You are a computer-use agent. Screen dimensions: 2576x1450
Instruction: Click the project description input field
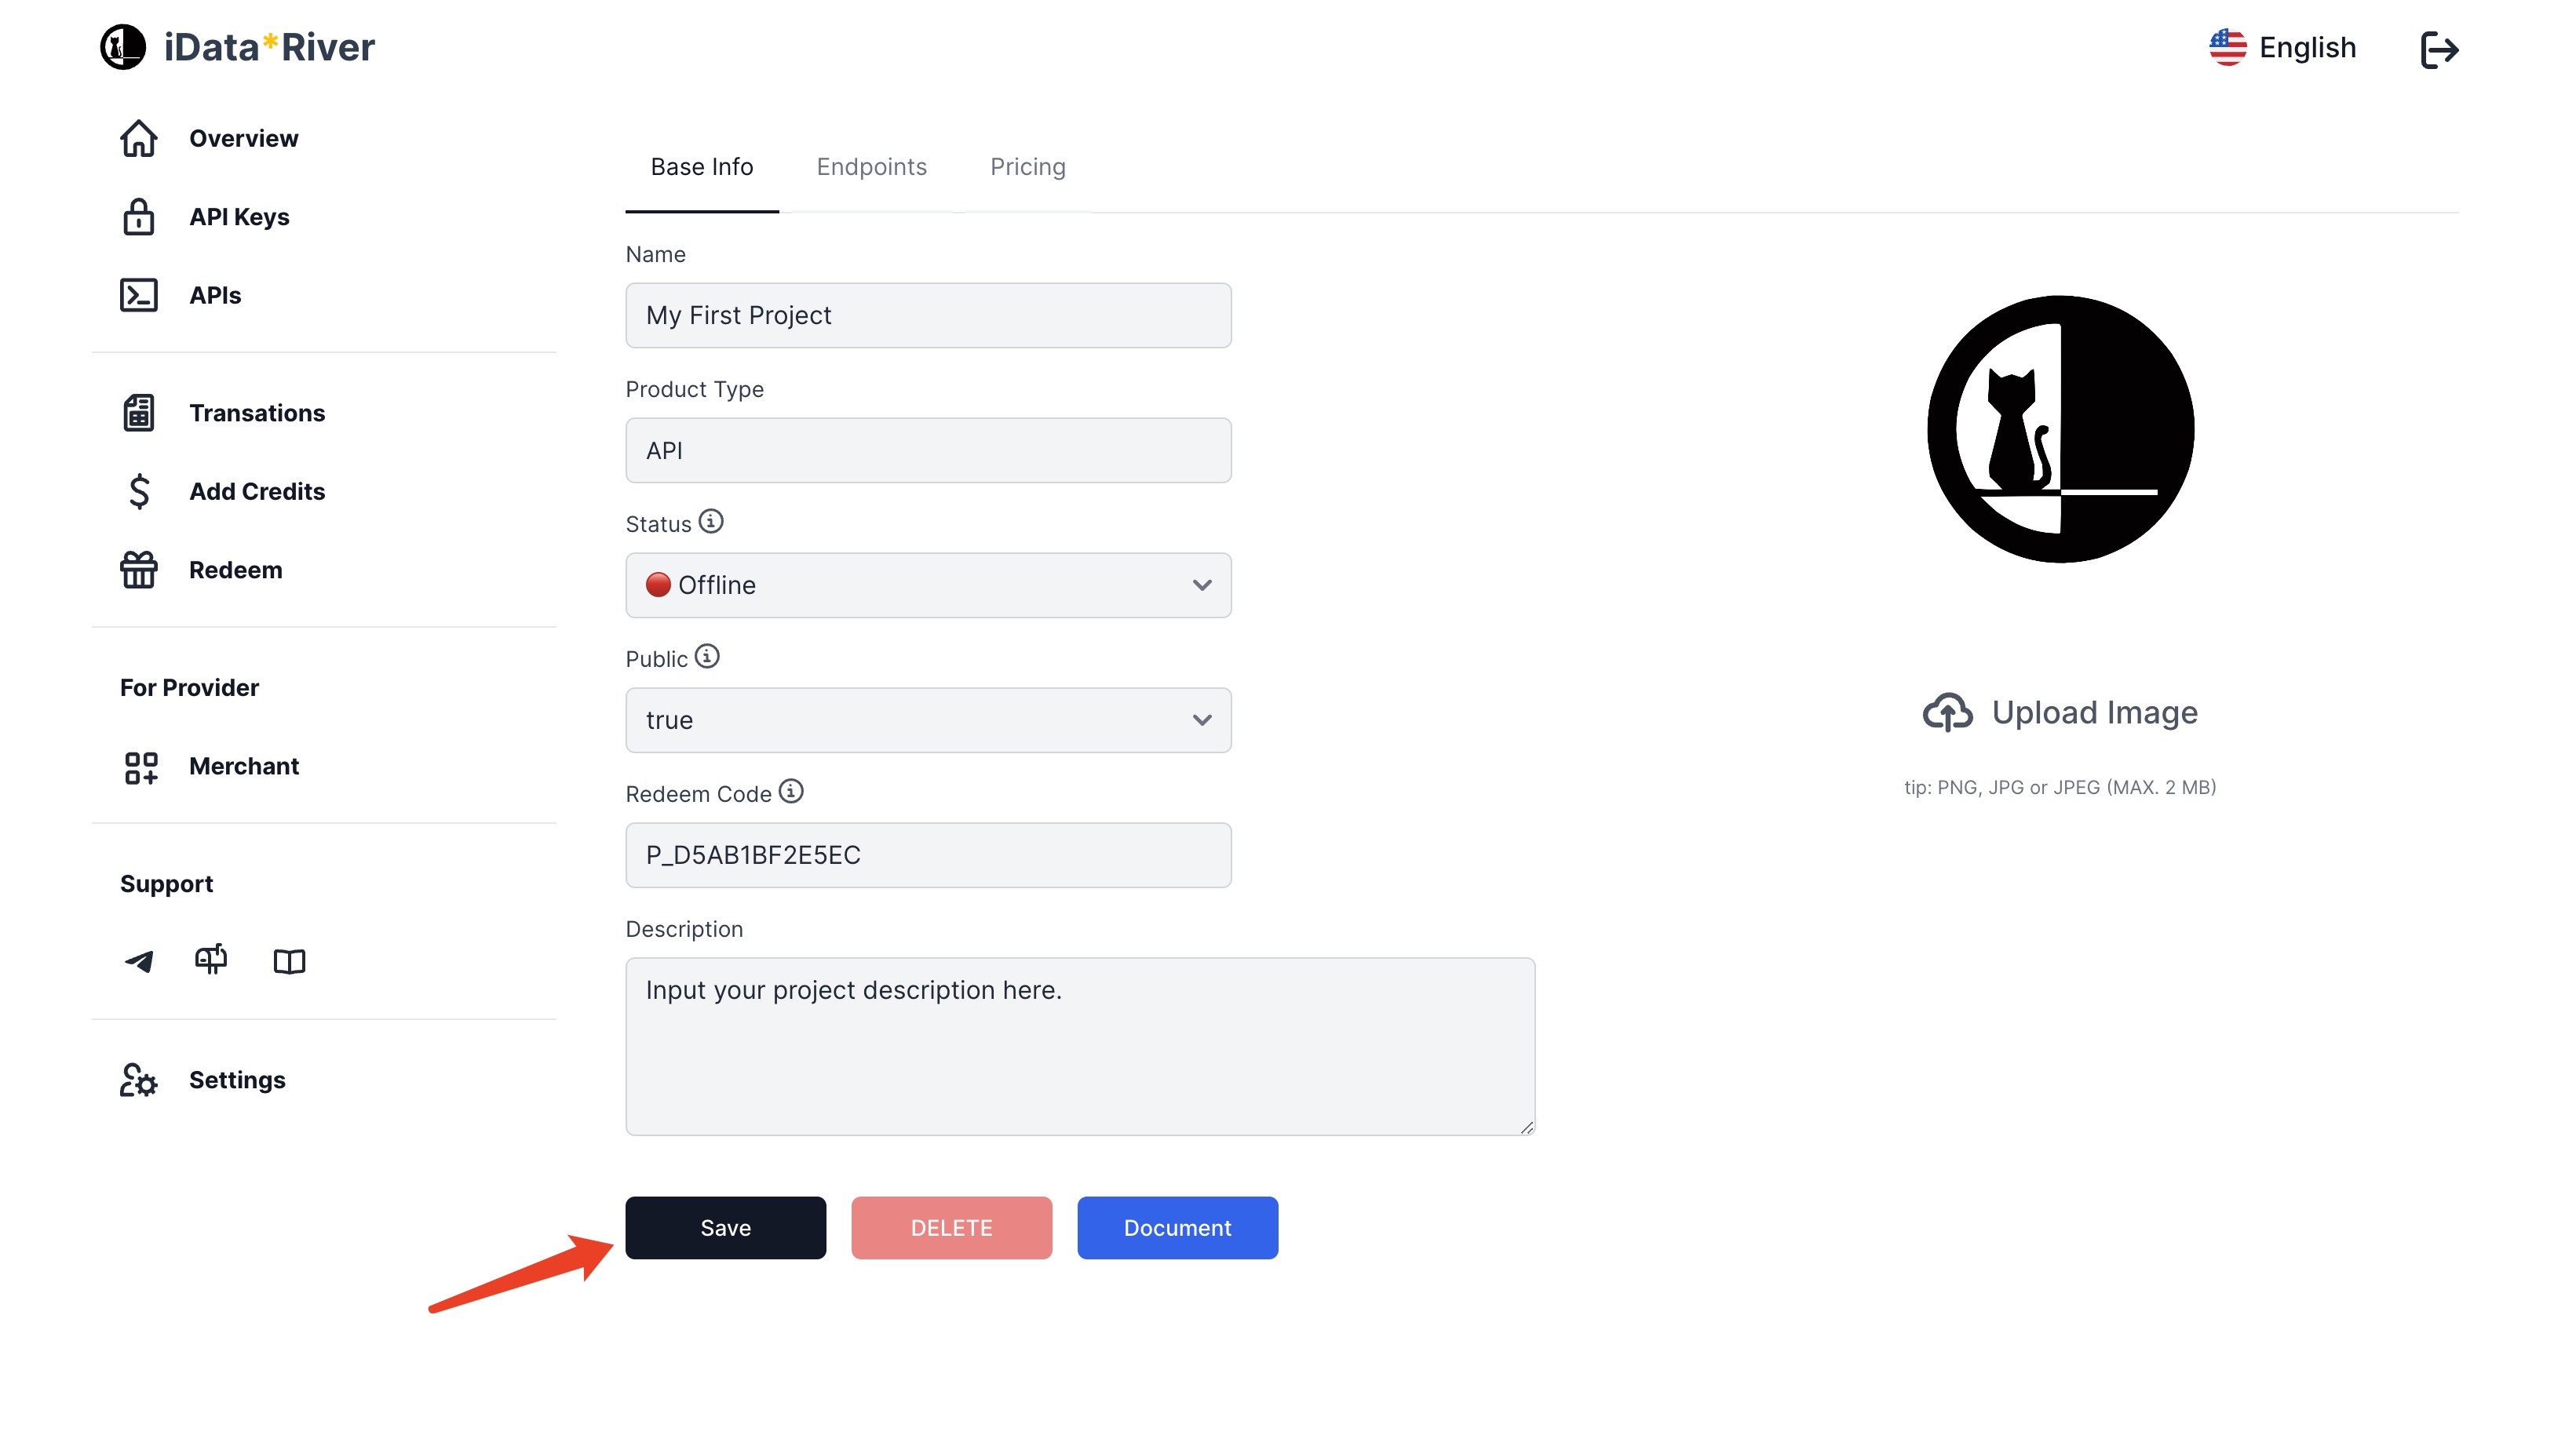tap(1079, 1045)
